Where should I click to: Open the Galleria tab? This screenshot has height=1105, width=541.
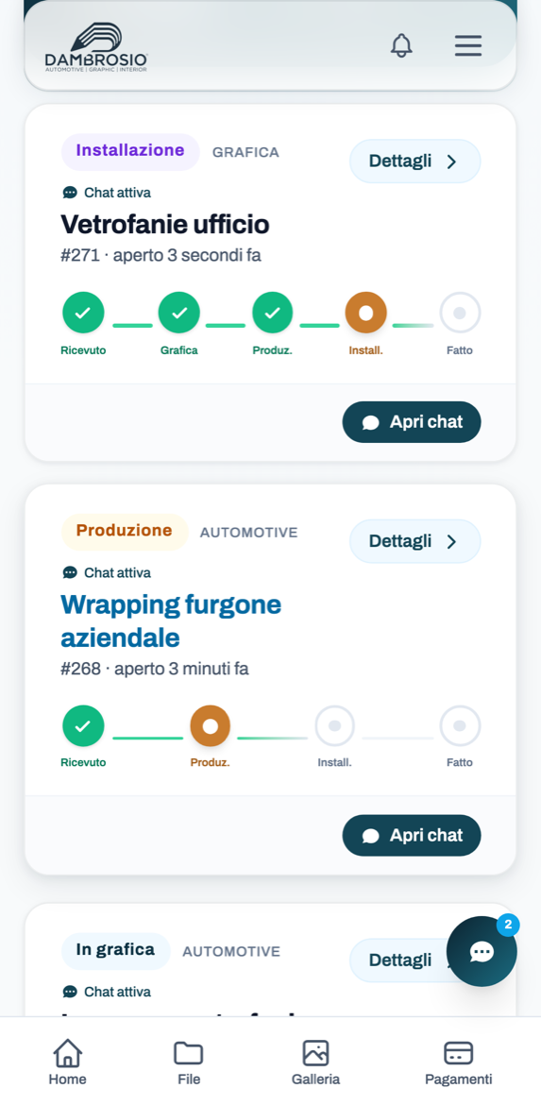click(x=315, y=1062)
